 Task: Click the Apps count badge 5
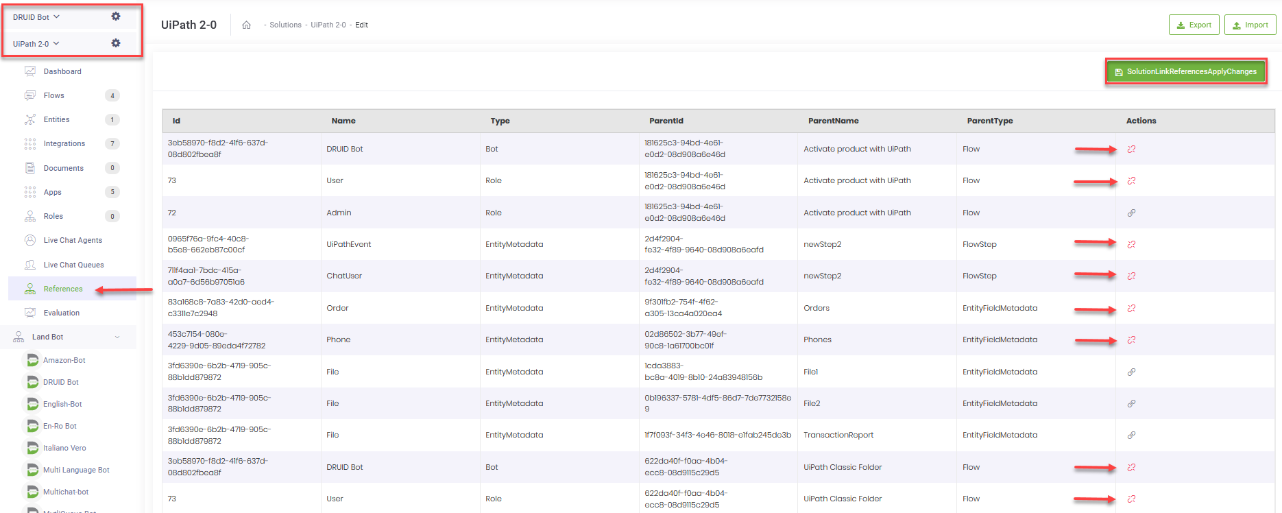[112, 192]
